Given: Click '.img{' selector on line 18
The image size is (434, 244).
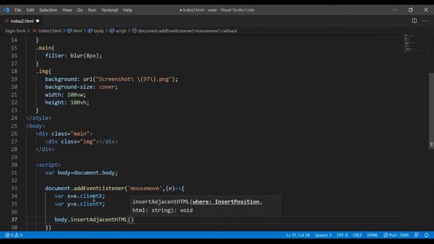Looking at the screenshot, I should click(x=43, y=71).
